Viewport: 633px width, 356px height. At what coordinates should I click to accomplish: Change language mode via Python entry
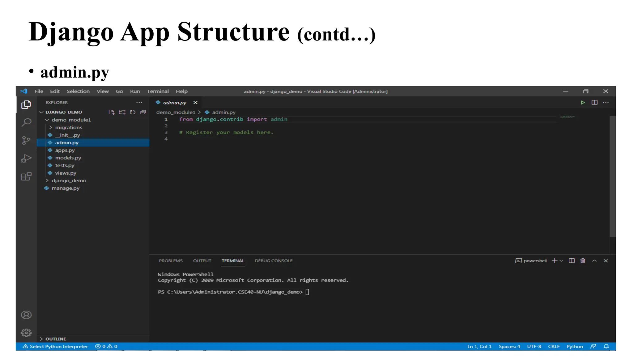click(575, 346)
